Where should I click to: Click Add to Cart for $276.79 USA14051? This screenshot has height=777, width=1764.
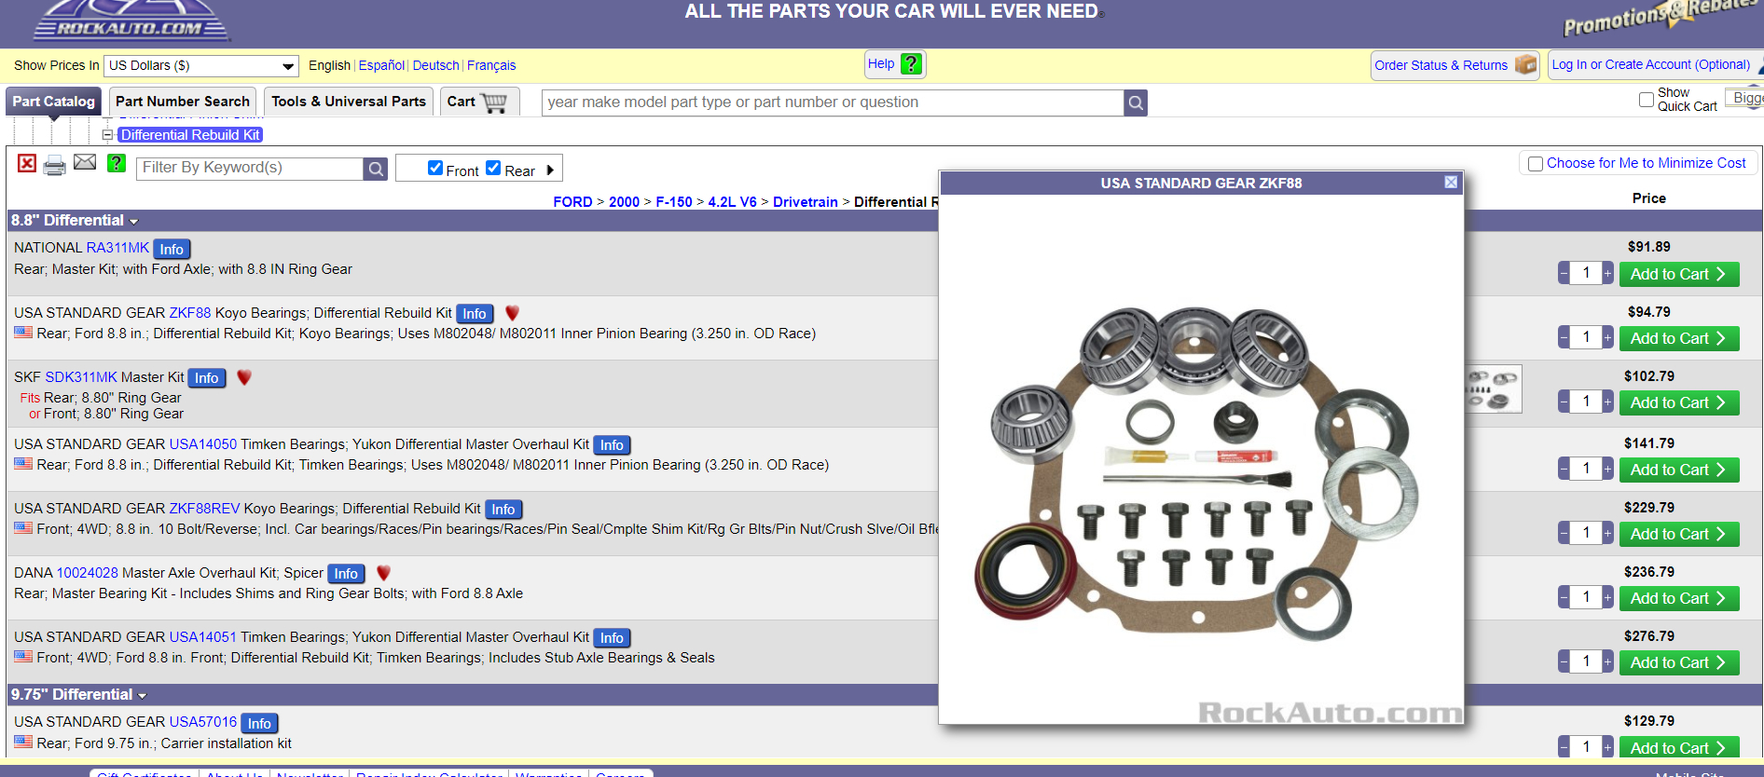(1679, 662)
